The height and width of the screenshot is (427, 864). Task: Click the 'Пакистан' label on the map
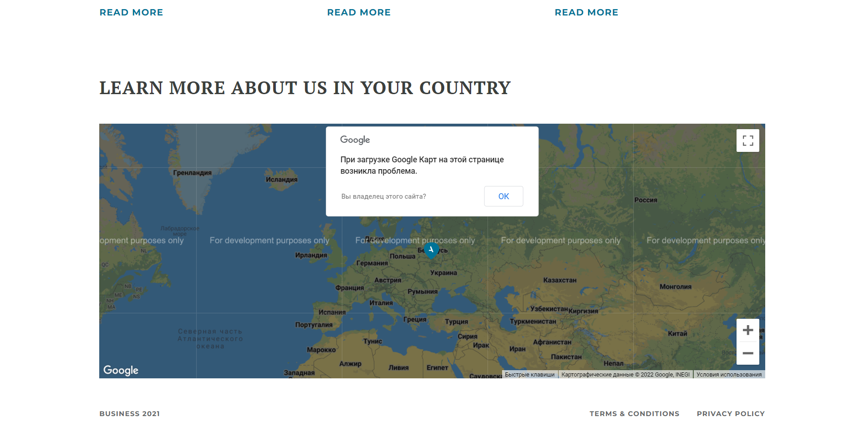coord(566,357)
